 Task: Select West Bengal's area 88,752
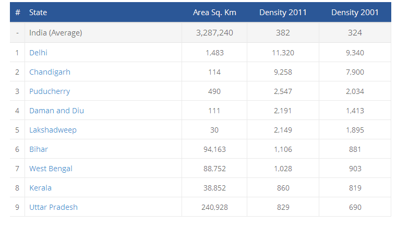(x=214, y=169)
